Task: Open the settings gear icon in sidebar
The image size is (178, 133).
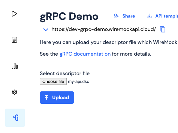Action: coord(14,92)
